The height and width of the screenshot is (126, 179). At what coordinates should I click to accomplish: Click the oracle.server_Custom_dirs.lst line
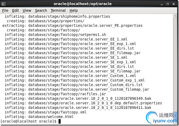74,85
